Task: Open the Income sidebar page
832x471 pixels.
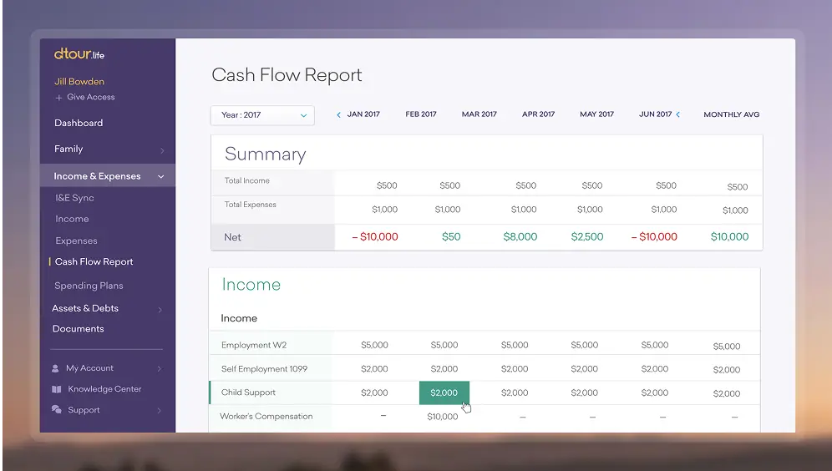Action: tap(72, 219)
